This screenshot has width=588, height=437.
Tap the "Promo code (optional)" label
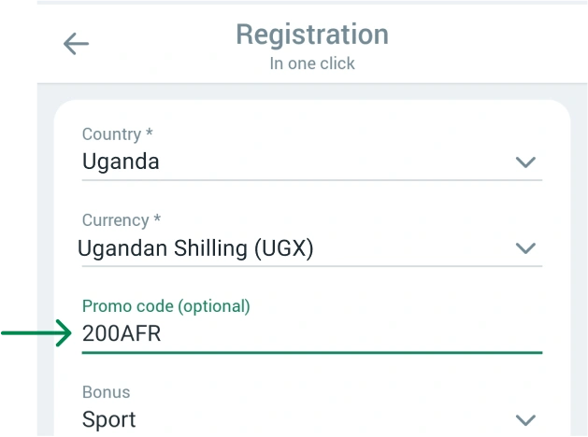pos(166,306)
